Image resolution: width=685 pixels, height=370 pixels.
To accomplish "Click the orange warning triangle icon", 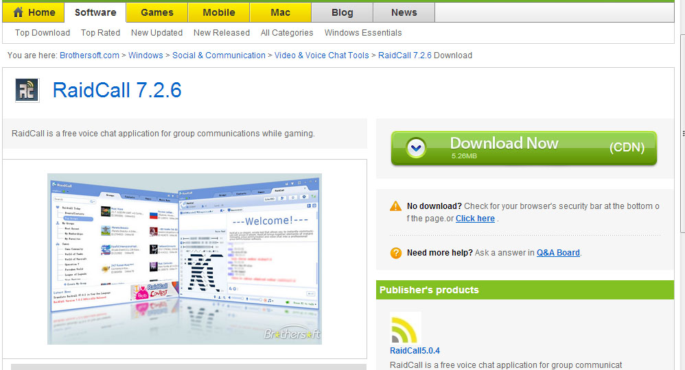I will [x=395, y=206].
